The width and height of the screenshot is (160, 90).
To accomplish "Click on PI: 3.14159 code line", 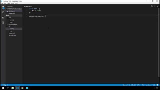I will [36, 10].
